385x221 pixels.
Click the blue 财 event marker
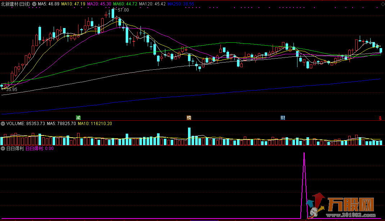(x=283, y=118)
